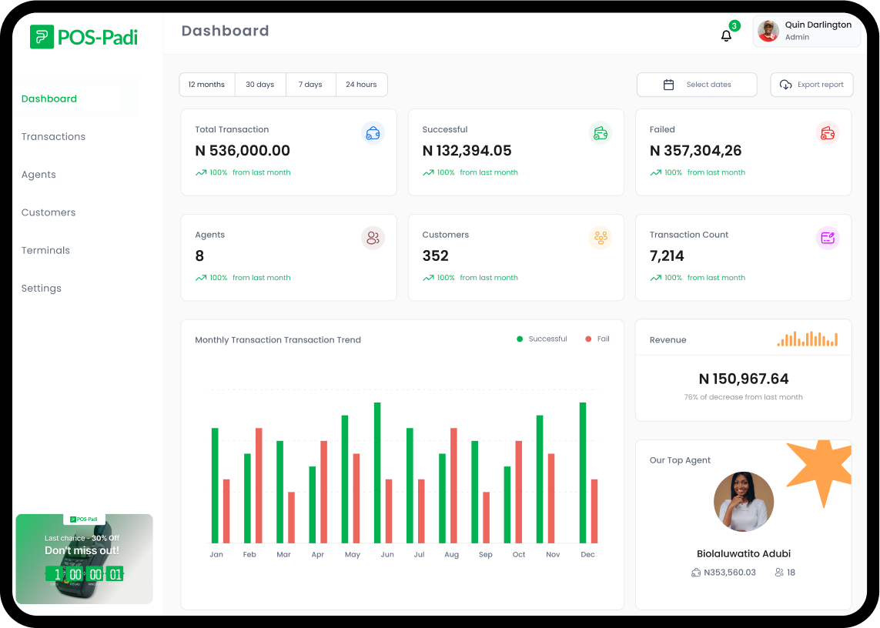880x628 pixels.
Task: Click the Export report button
Action: [811, 85]
